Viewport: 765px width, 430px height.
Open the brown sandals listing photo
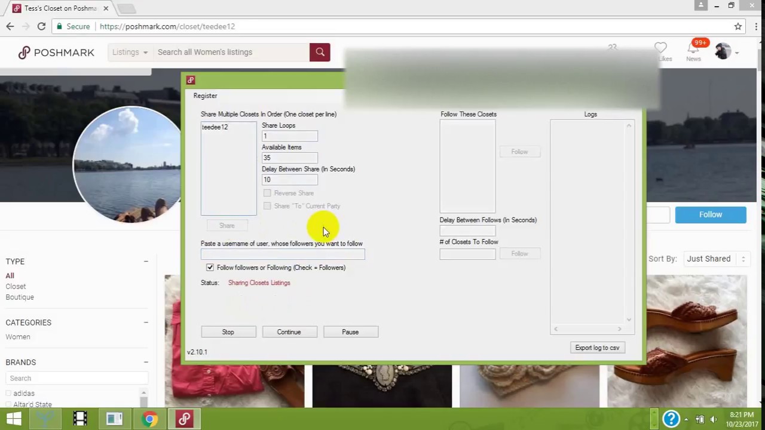[677, 341]
